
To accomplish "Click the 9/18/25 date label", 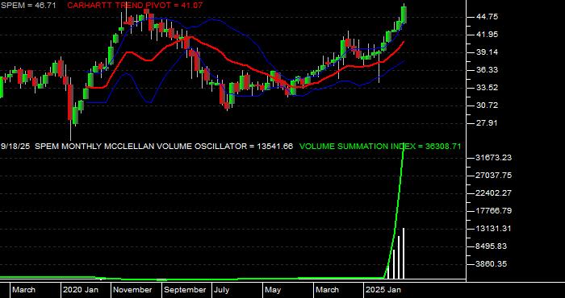I will pyautogui.click(x=15, y=147).
